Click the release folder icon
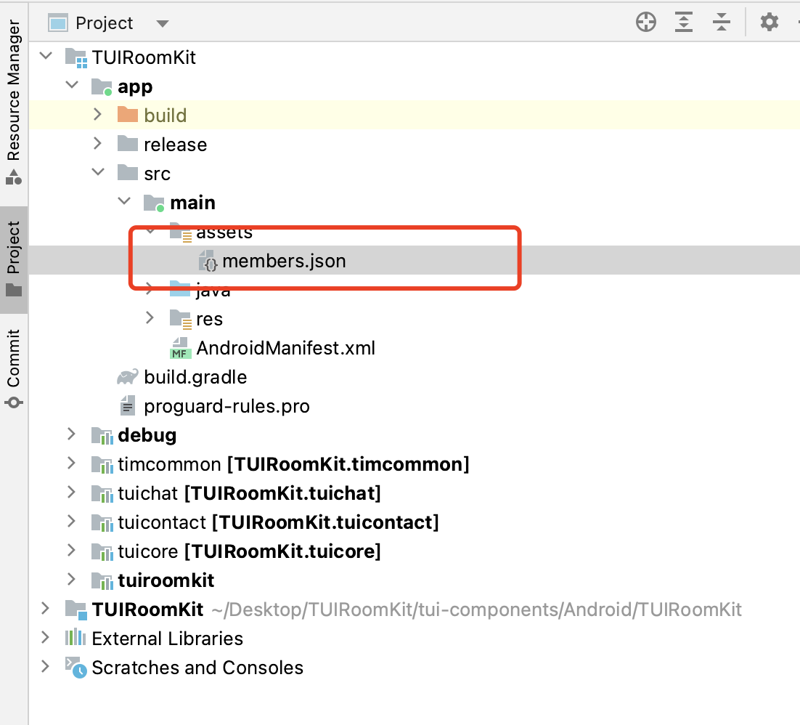800x725 pixels. click(x=128, y=144)
